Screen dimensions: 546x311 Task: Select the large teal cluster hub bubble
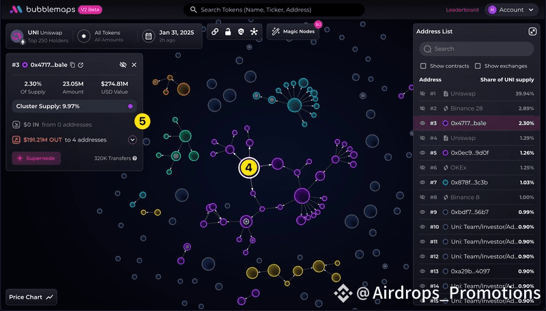[x=295, y=105]
